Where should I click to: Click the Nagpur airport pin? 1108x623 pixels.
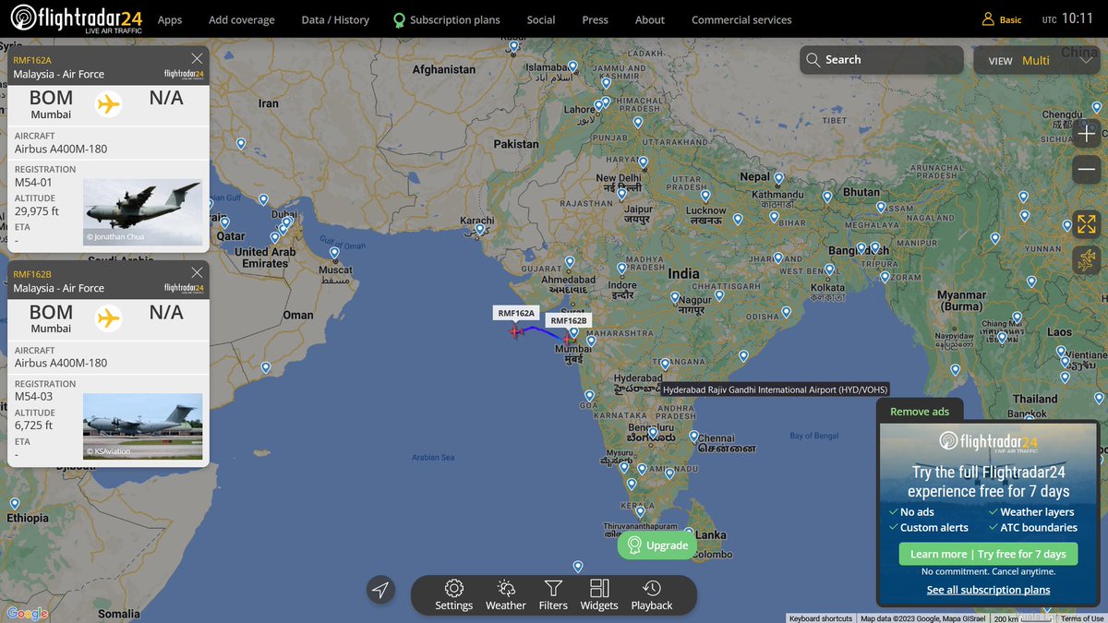[x=675, y=298]
